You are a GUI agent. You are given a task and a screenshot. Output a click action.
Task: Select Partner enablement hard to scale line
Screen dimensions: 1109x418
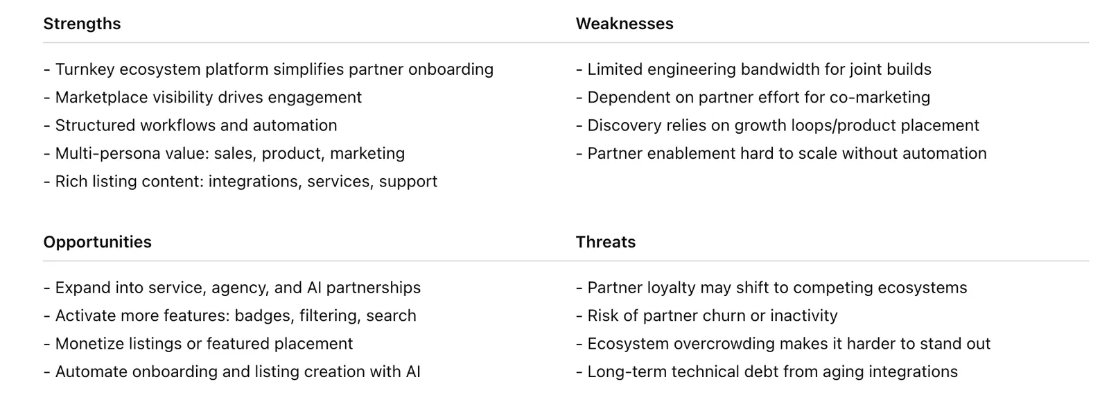coord(781,153)
